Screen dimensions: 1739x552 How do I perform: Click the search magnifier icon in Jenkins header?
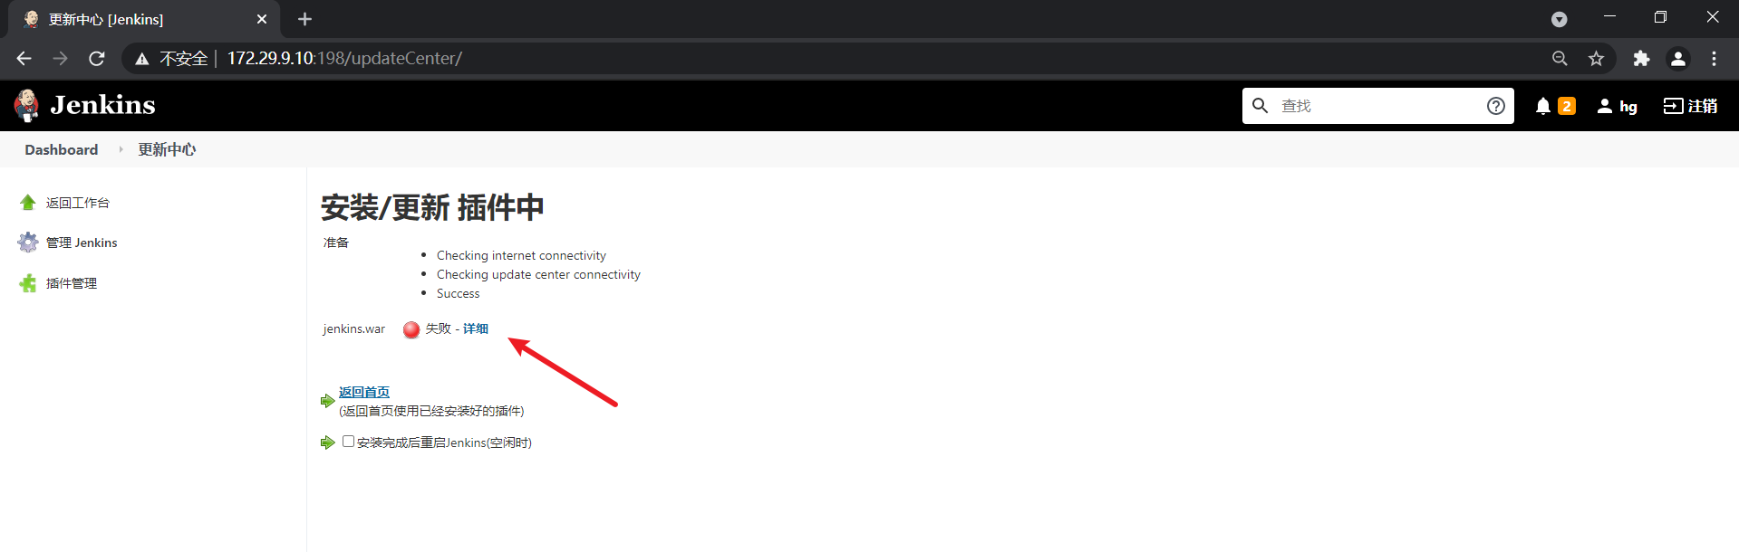[x=1260, y=106]
